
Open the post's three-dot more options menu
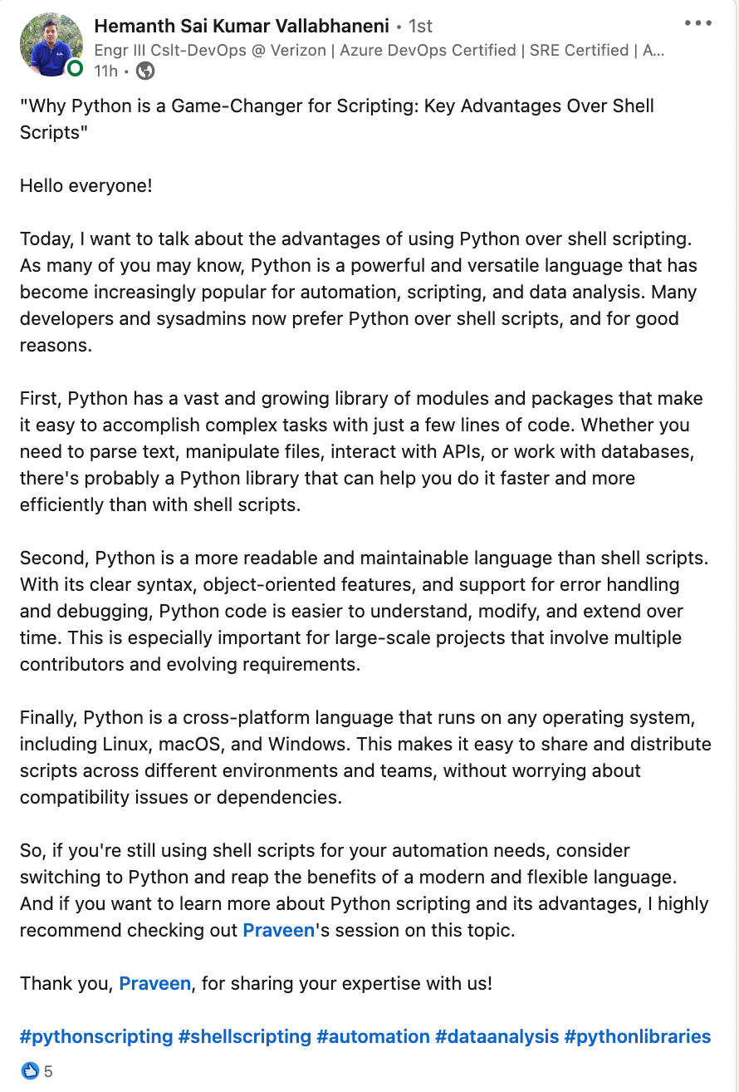click(x=698, y=23)
